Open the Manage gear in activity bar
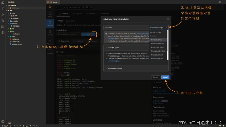 [3, 121]
